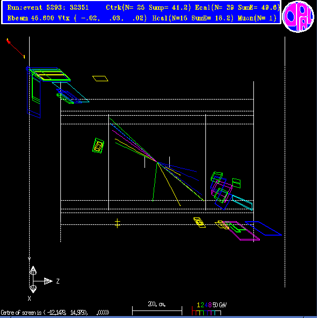
Task: Select the Z axis arrow of orientation indicator
Action: tap(48, 281)
